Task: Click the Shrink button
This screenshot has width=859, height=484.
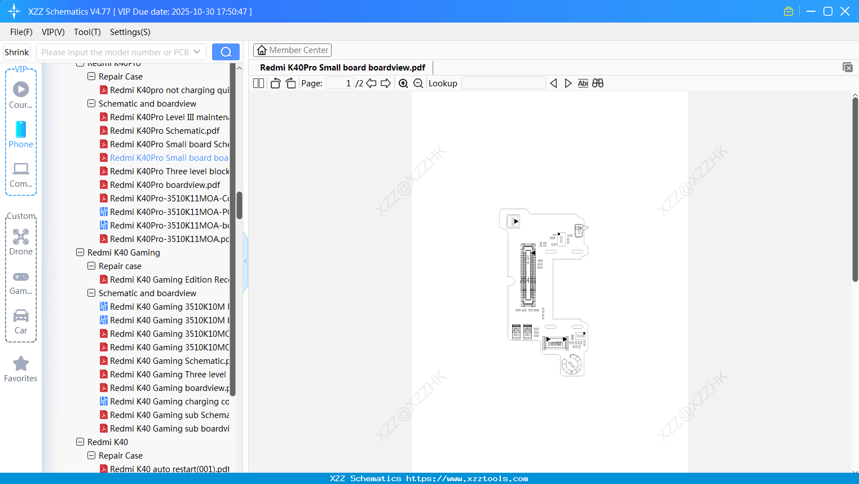Action: tap(17, 52)
